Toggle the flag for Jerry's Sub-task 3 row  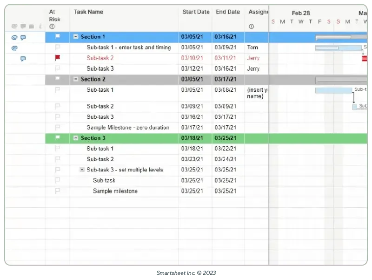[57, 68]
